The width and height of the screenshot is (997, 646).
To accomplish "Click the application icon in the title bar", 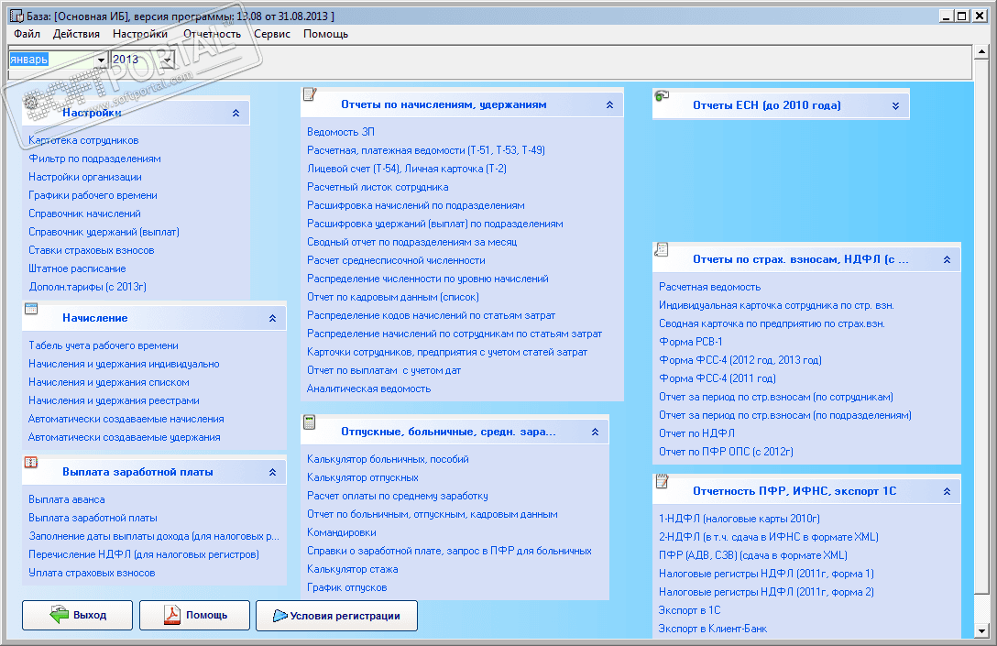I will point(16,16).
